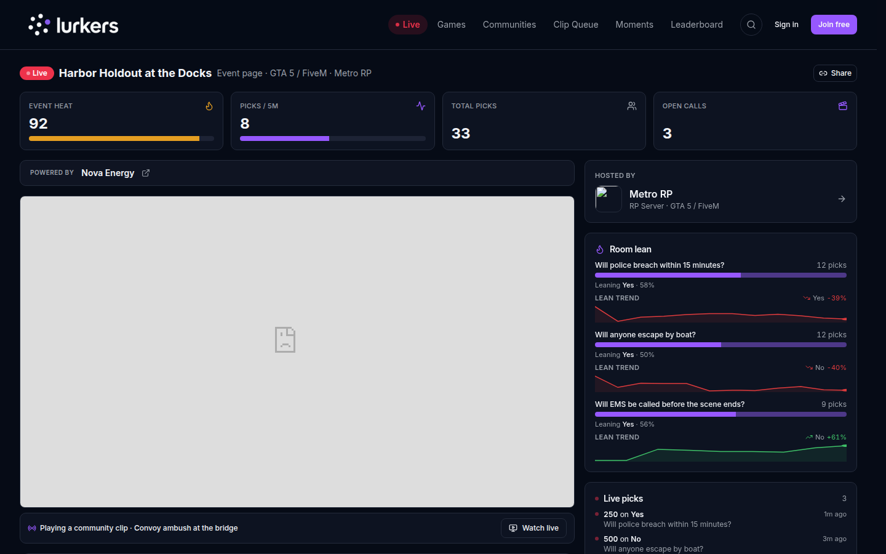Image resolution: width=886 pixels, height=554 pixels.
Task: Click the police breach lean bar
Action: click(x=720, y=275)
